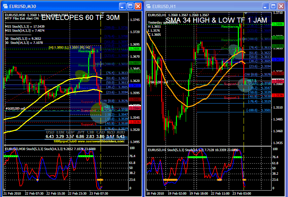Select the 30 Stoch(5,3,3) = 9.2652 readout
The width and height of the screenshot is (288, 197).
coord(23,39)
